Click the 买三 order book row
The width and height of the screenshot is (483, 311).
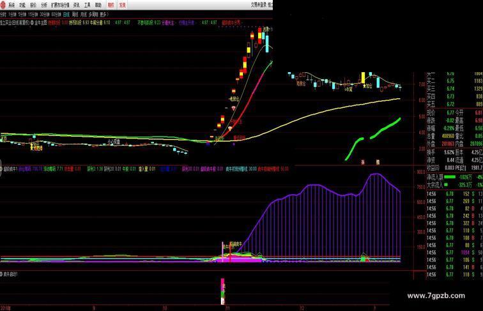[x=455, y=89]
